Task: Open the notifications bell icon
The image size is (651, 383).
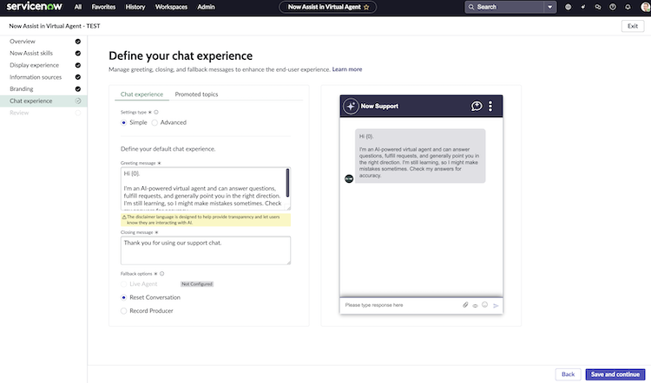Action: (x=628, y=7)
